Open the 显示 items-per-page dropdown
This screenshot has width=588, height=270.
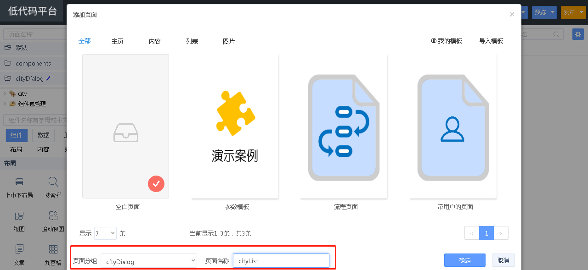[105, 233]
